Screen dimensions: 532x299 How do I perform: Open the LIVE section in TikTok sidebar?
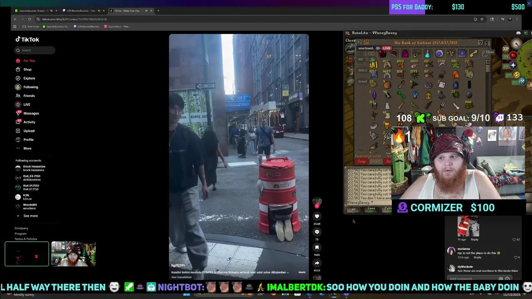click(23, 104)
